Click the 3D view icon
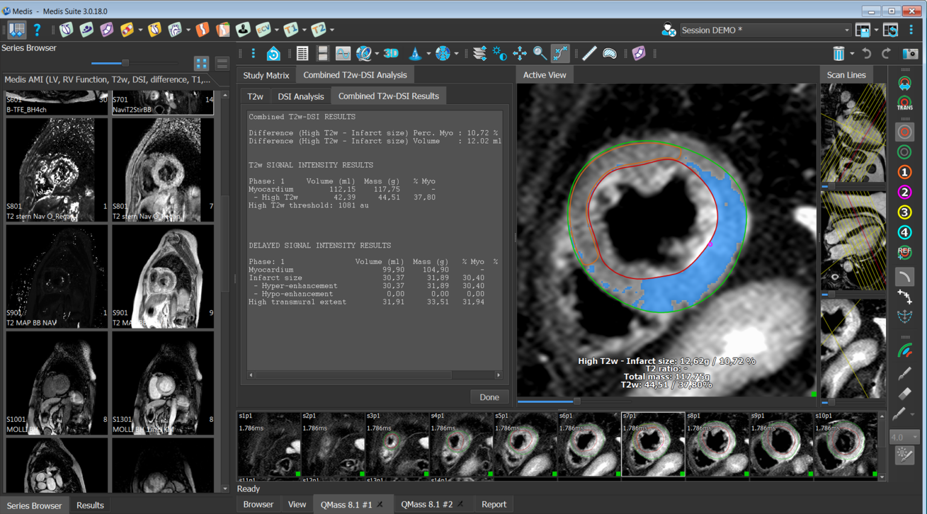This screenshot has width=927, height=514. tap(391, 54)
